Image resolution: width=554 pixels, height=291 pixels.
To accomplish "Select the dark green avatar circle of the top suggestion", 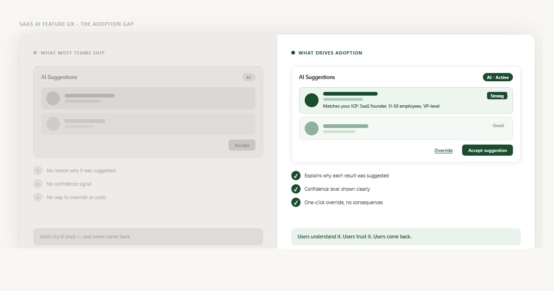I will (311, 100).
